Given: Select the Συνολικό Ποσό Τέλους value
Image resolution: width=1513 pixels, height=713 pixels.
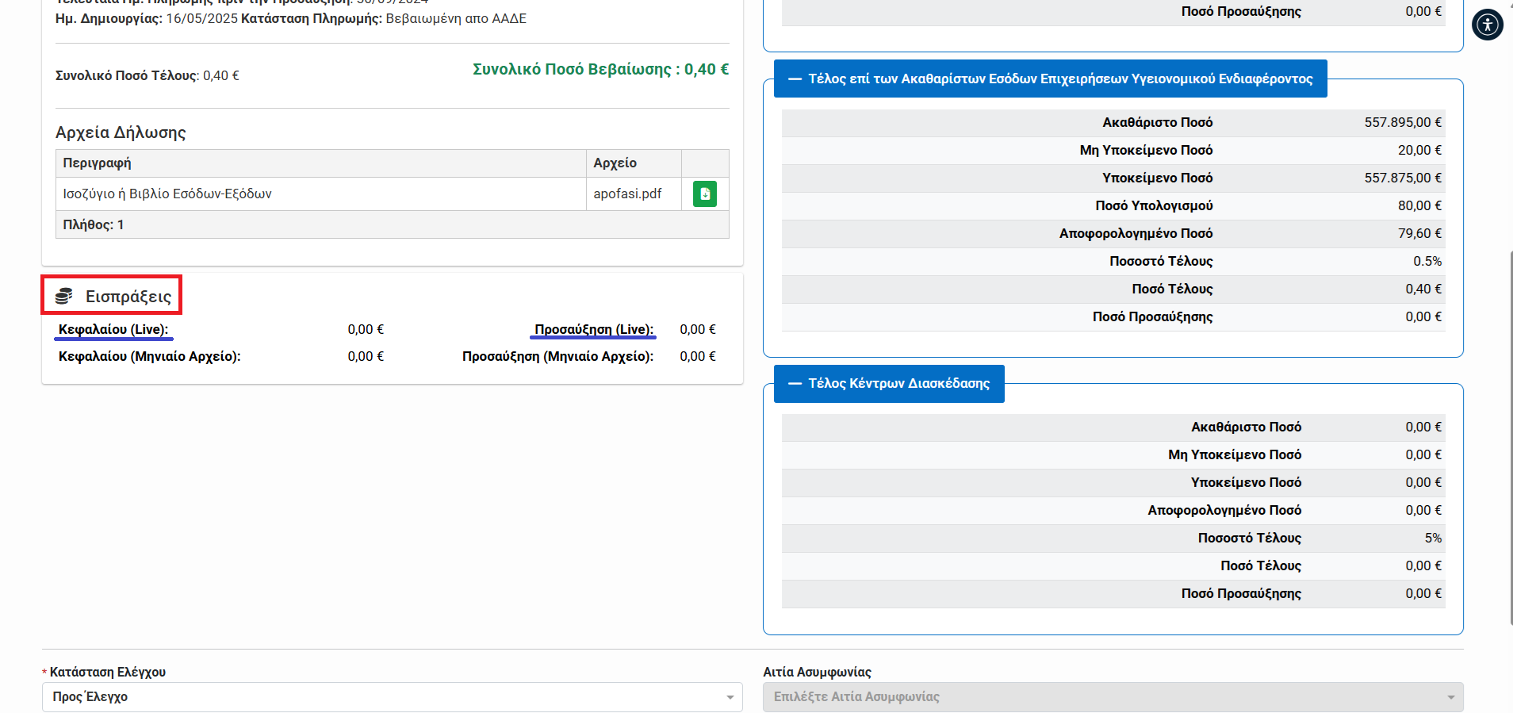Looking at the screenshot, I should tap(221, 75).
